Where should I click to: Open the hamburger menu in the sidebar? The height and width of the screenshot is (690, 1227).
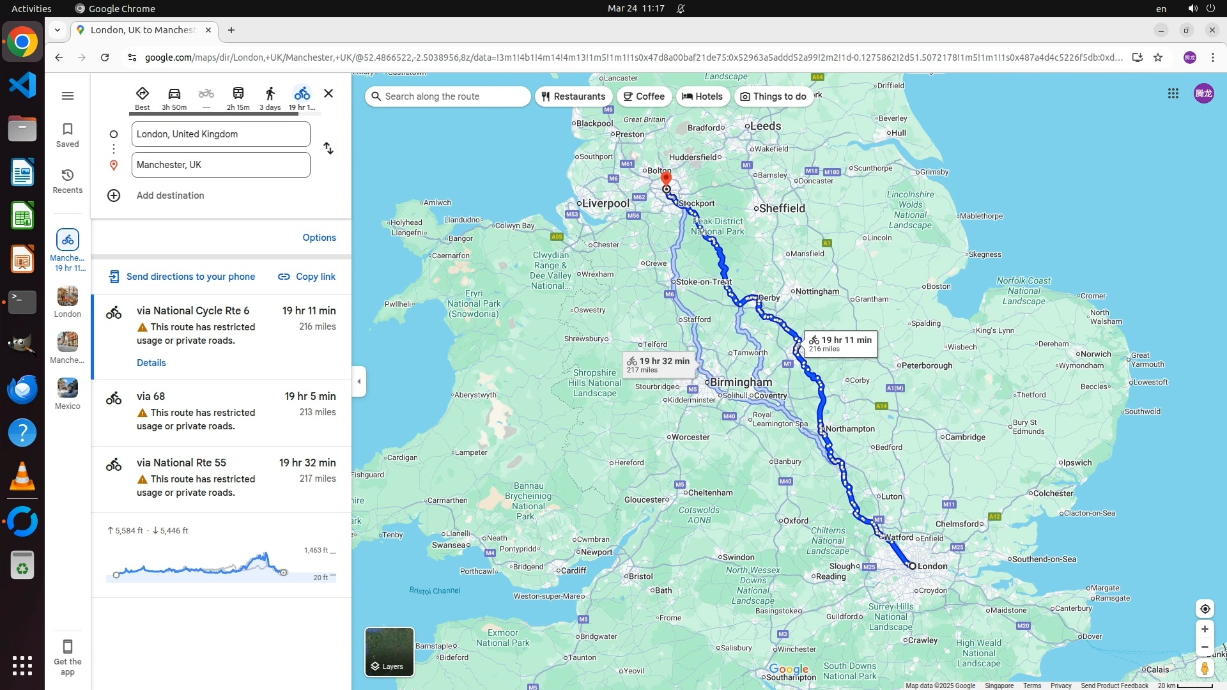coord(68,96)
